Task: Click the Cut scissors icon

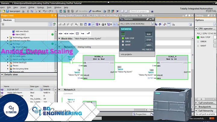Action: 28,11
